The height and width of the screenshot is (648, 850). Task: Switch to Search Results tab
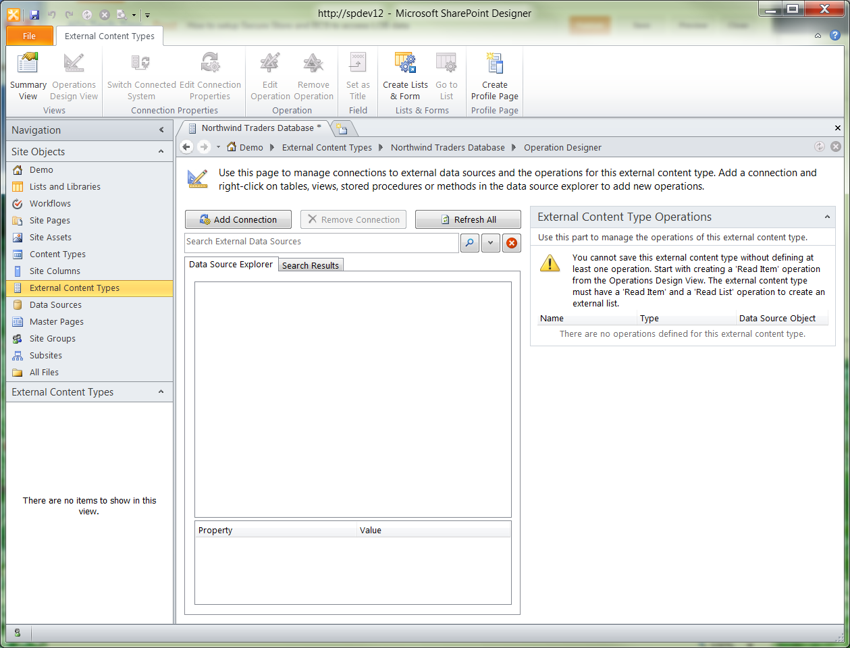coord(311,265)
